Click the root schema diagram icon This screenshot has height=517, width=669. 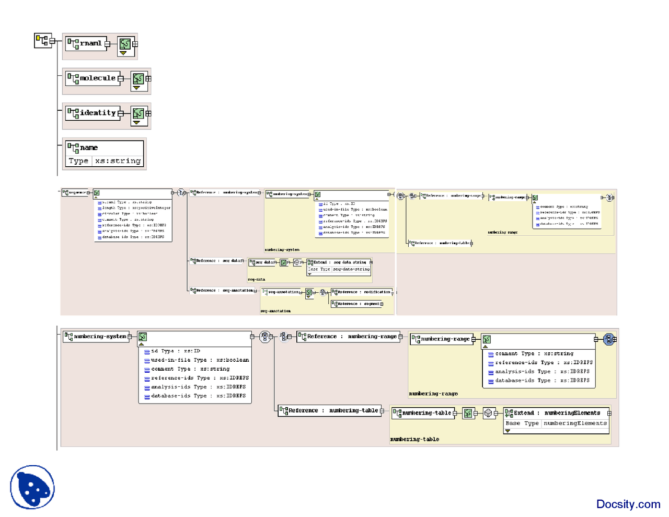click(x=41, y=40)
